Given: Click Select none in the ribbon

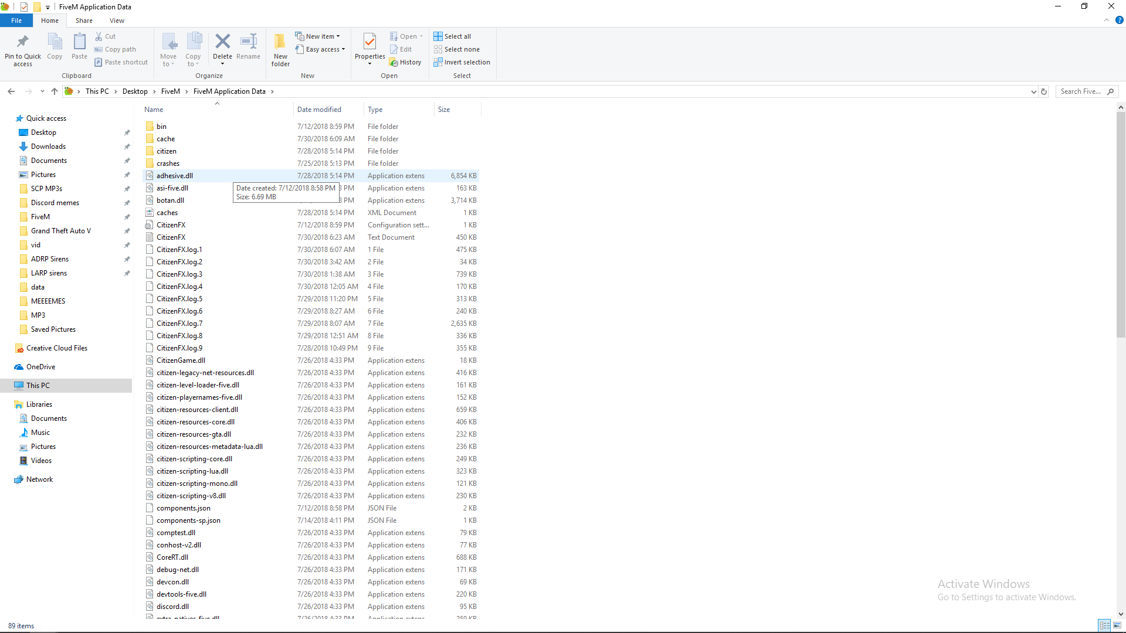Looking at the screenshot, I should click(x=456, y=49).
